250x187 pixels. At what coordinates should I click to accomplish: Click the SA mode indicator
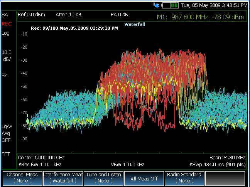tap(5, 15)
